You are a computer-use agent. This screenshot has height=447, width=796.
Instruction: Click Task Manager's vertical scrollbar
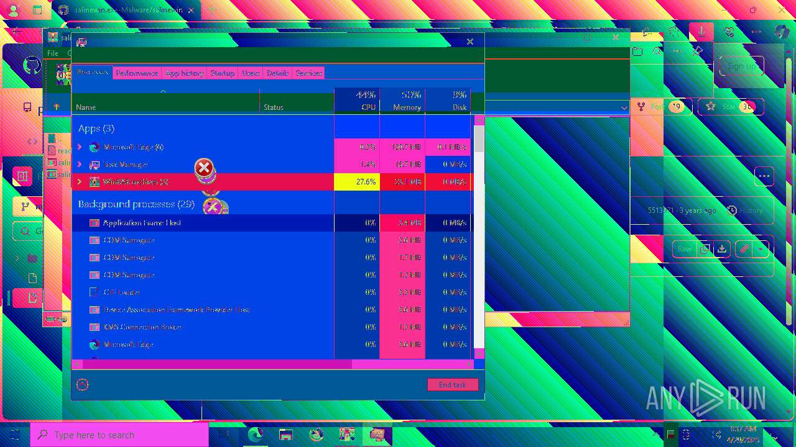point(479,236)
